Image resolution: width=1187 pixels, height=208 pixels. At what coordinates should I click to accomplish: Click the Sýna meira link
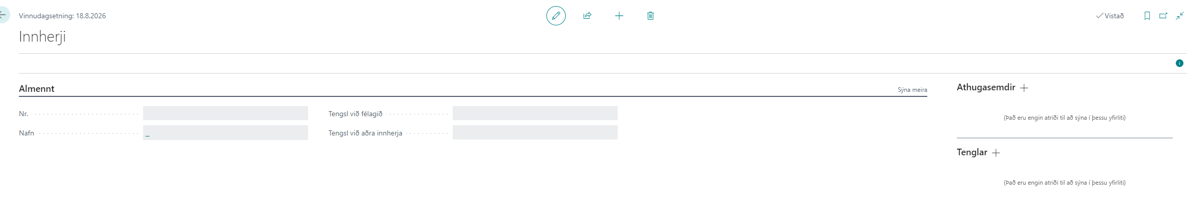point(912,90)
